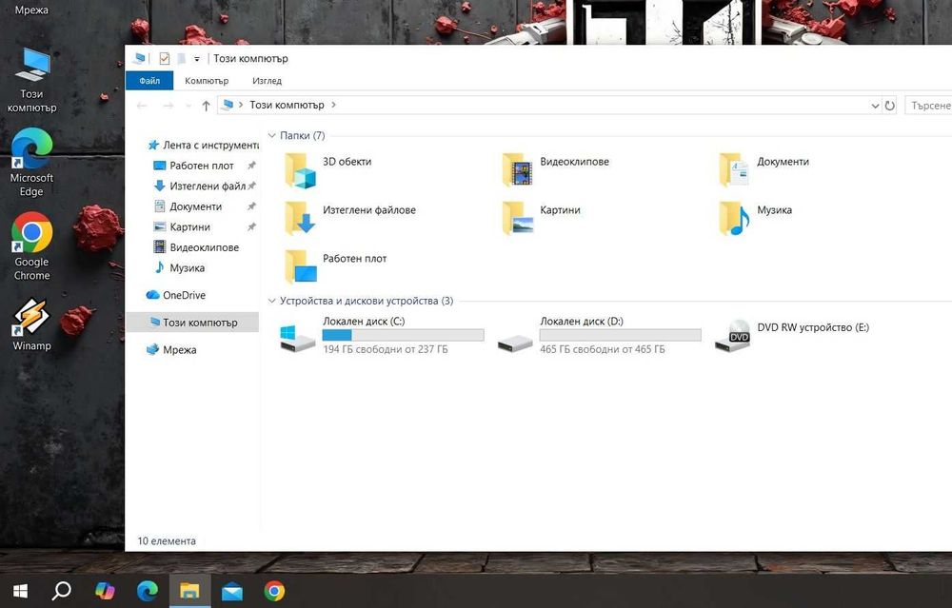Go up one level with up arrow
Image resolution: width=952 pixels, height=608 pixels.
click(206, 106)
